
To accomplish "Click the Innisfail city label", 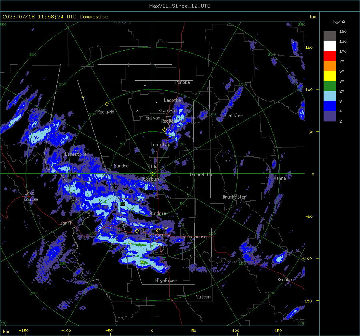I will pyautogui.click(x=161, y=145).
